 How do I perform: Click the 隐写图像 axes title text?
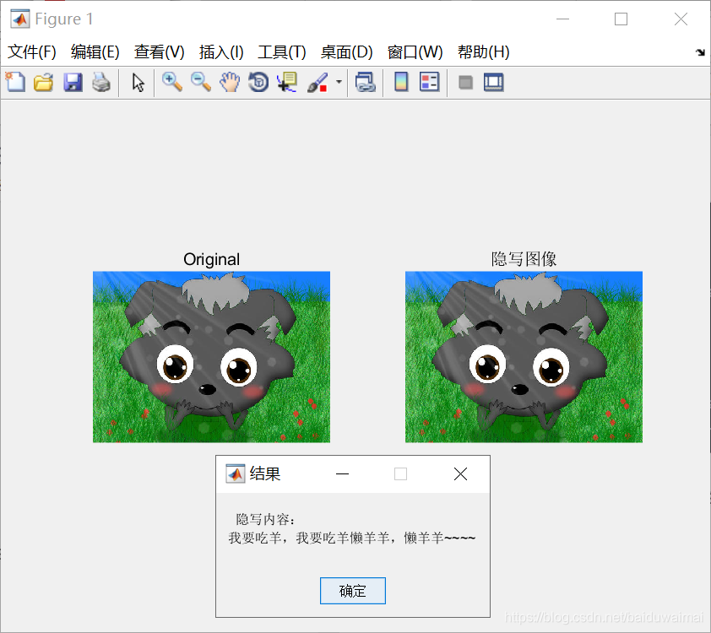pyautogui.click(x=524, y=259)
